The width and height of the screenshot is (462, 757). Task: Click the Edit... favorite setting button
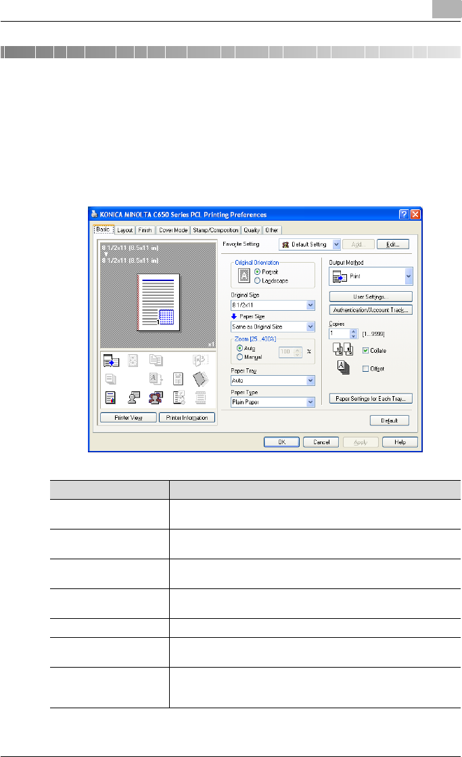pyautogui.click(x=393, y=244)
